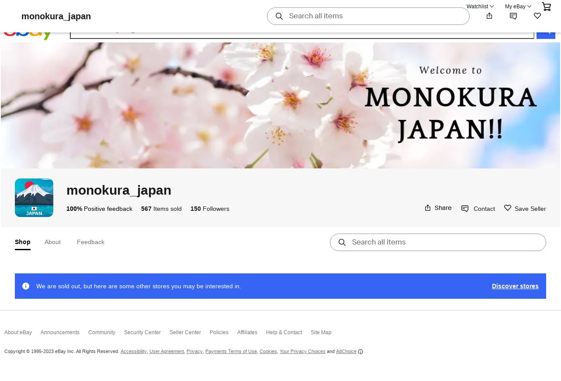
Task: Open Seller Center footer link
Action: 185,332
